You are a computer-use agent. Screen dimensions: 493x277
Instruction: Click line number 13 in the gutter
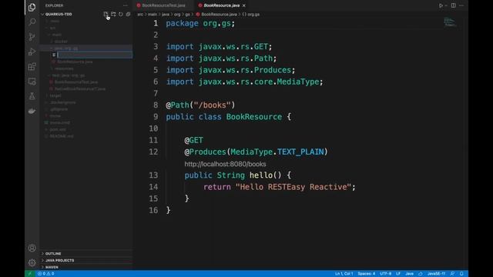pos(153,175)
